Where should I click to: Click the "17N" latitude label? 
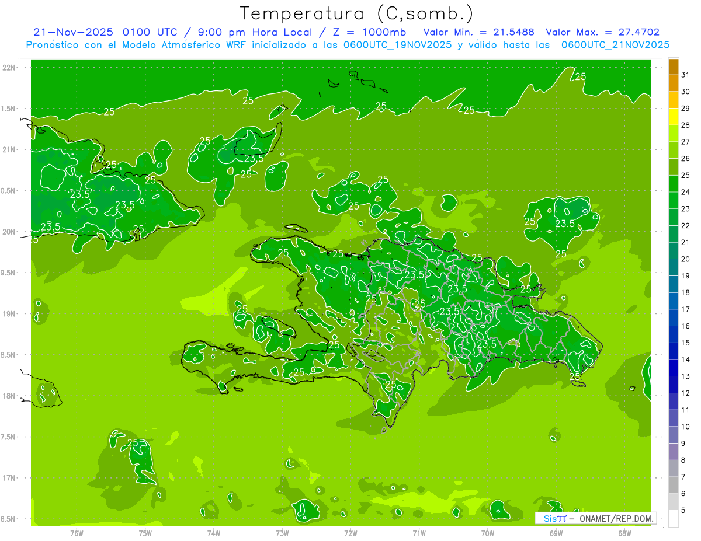8,478
